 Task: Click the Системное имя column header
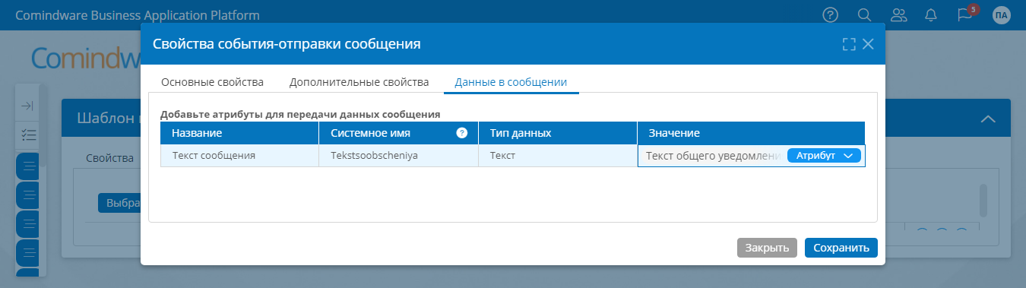pyautogui.click(x=398, y=133)
